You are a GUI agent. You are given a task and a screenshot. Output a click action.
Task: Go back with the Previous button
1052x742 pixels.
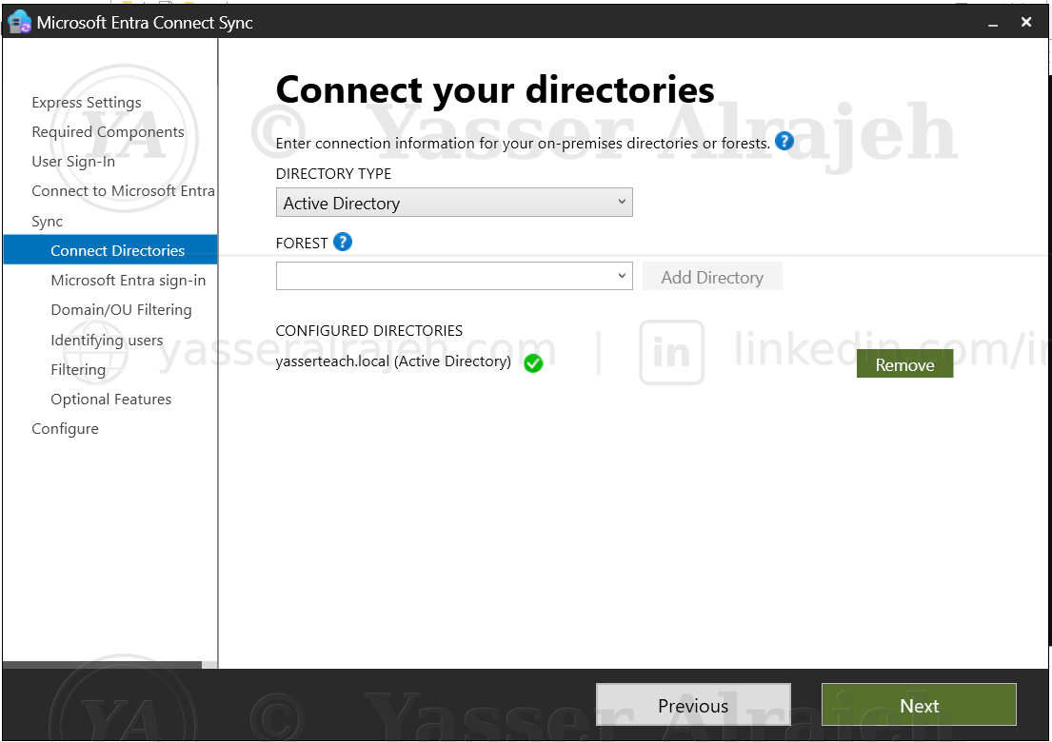tap(693, 705)
